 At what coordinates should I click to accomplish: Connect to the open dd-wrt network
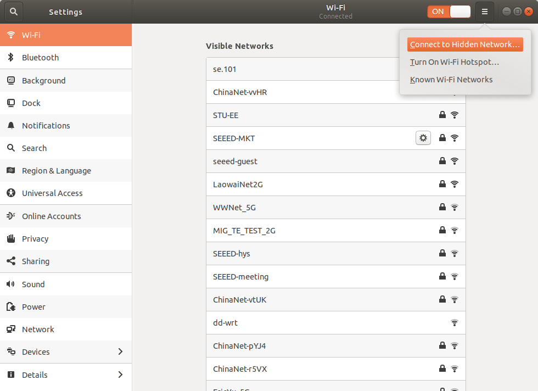point(336,323)
